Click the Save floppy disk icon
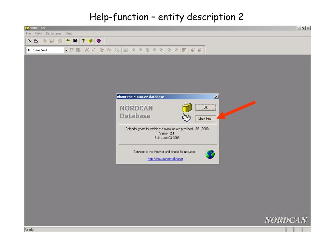The width and height of the screenshot is (333, 249). [51, 41]
